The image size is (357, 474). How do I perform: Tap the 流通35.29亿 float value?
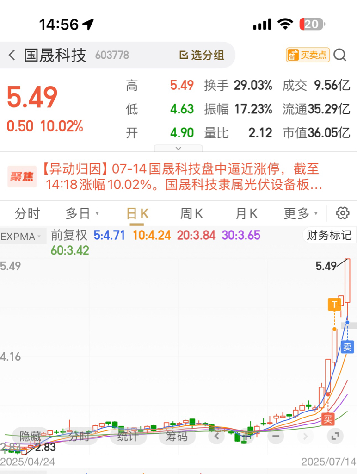click(x=316, y=109)
